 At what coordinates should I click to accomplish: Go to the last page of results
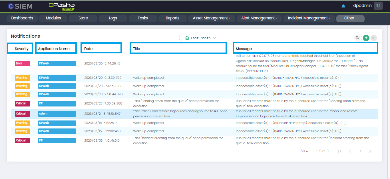(371, 151)
